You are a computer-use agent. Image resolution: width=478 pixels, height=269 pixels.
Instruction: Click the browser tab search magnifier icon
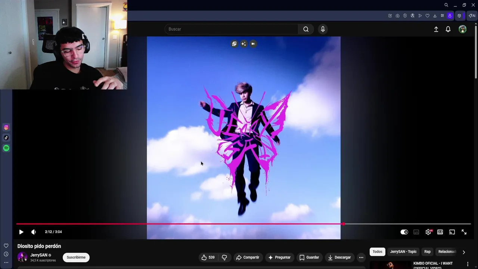tap(446, 5)
